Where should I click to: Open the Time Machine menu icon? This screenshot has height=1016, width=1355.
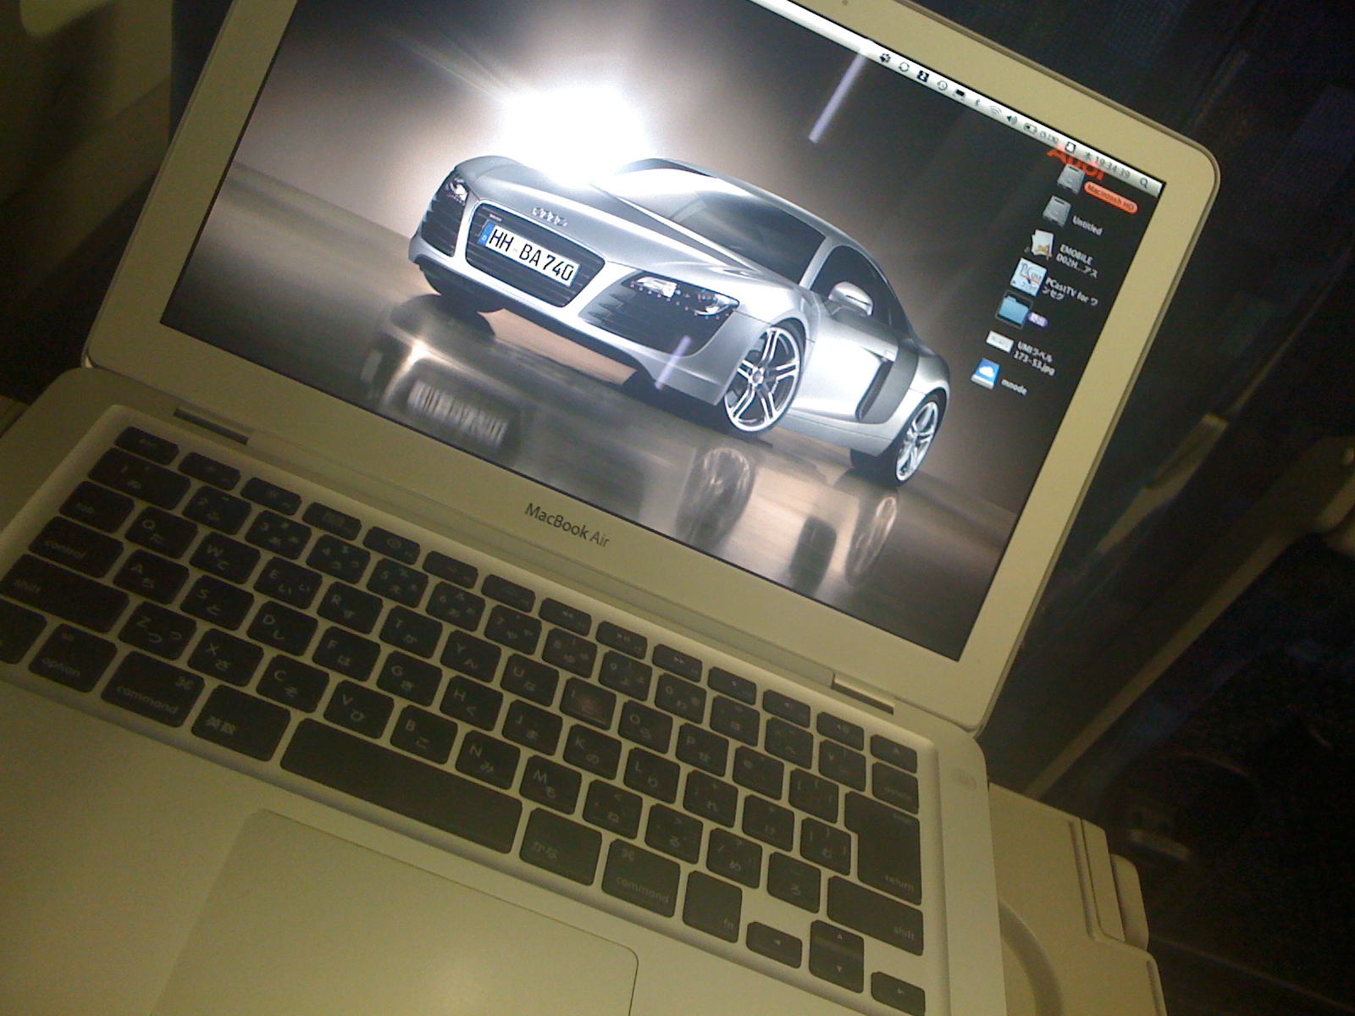(x=942, y=86)
